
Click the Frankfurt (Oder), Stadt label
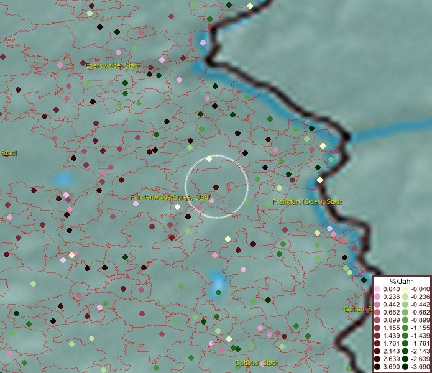pyautogui.click(x=307, y=202)
